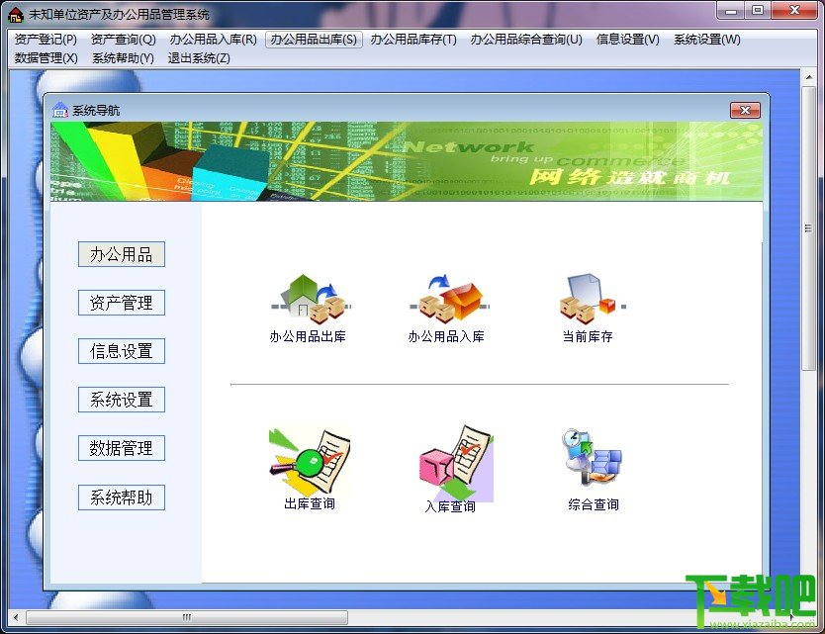Screen dimensions: 825x634
Task: Click the vertical scrollbar thumb
Action: (x=809, y=228)
